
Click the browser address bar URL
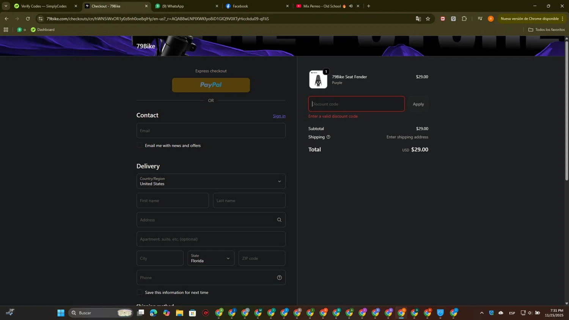(x=157, y=19)
